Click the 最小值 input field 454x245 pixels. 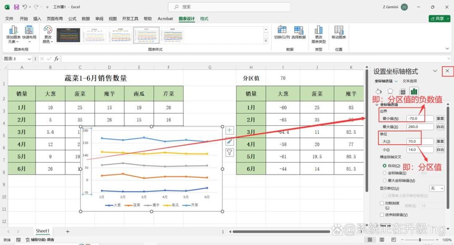[x=420, y=118]
